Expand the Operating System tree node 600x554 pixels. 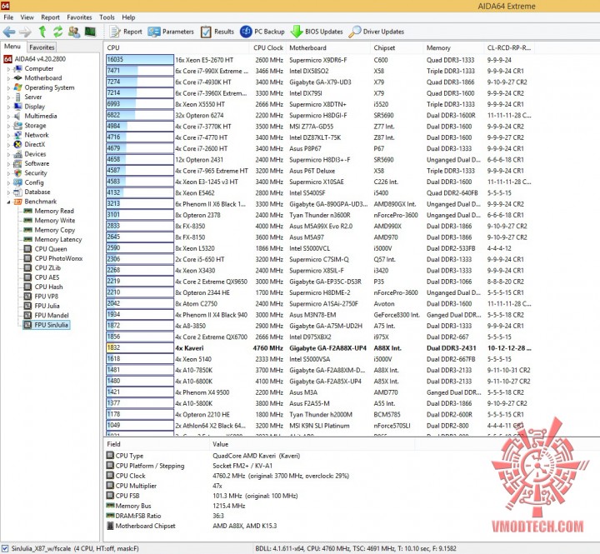point(8,88)
